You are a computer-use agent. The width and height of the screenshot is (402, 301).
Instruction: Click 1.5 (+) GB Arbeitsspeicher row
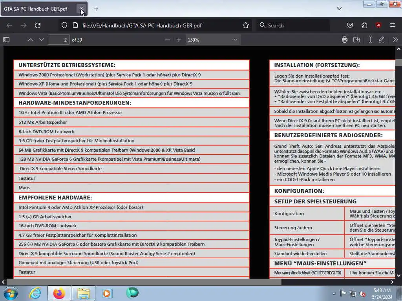click(x=131, y=216)
